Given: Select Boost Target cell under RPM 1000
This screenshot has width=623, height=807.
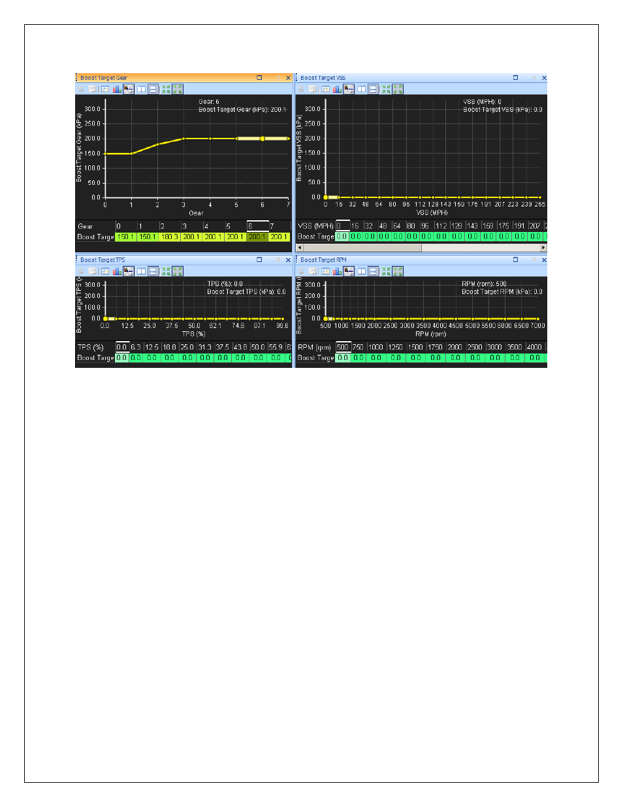Looking at the screenshot, I should pyautogui.click(x=376, y=357).
